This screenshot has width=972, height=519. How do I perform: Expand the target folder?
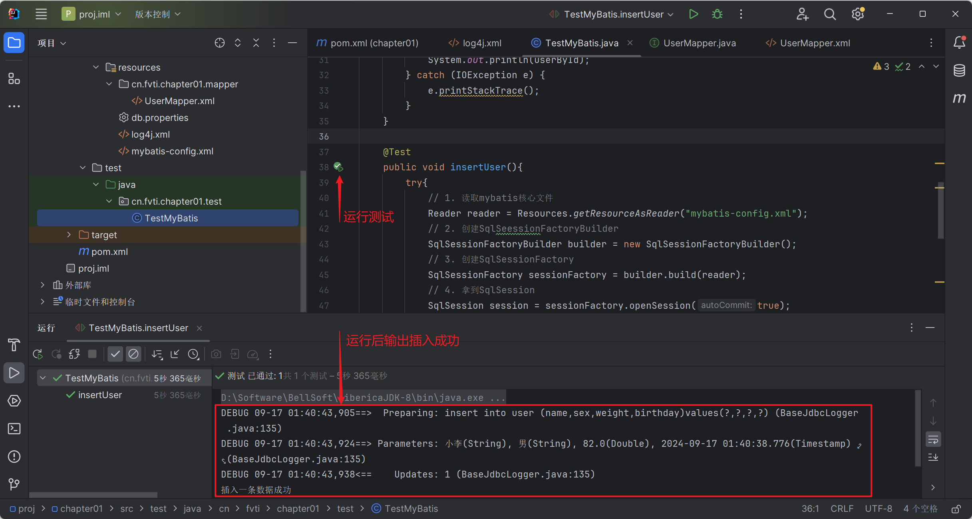(x=69, y=235)
